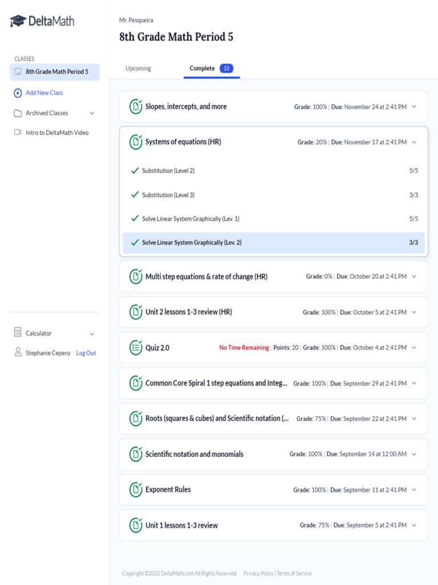Expand the Slopes, intercepts, and more assignment
Screen dimensions: 438x585
point(414,107)
